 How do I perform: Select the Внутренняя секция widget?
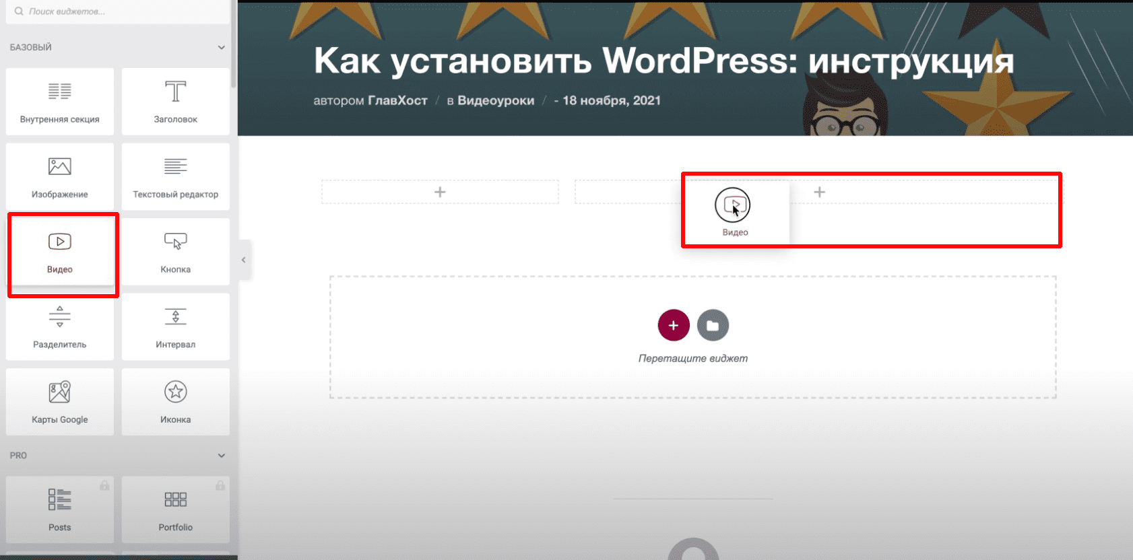click(60, 102)
